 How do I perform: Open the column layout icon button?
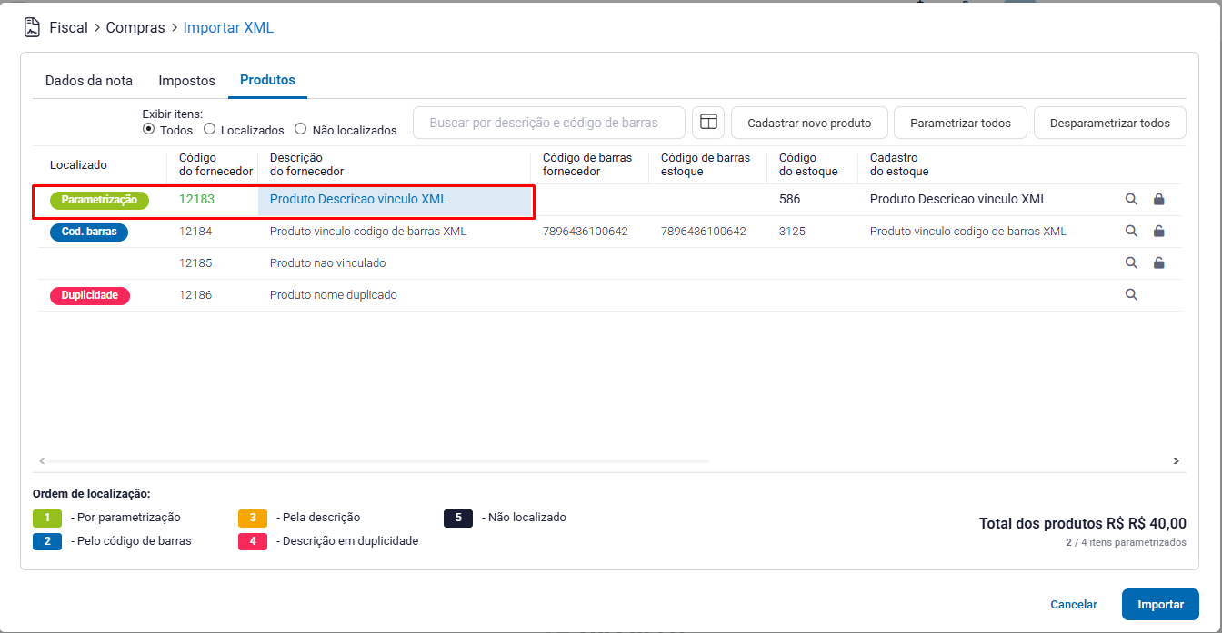point(708,123)
